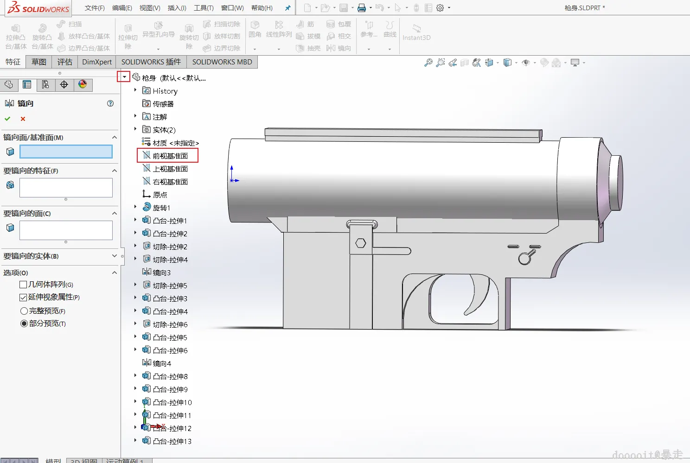This screenshot has width=690, height=463.
Task: Uncheck the 延伸视象属性 checkbox
Action: coord(23,298)
